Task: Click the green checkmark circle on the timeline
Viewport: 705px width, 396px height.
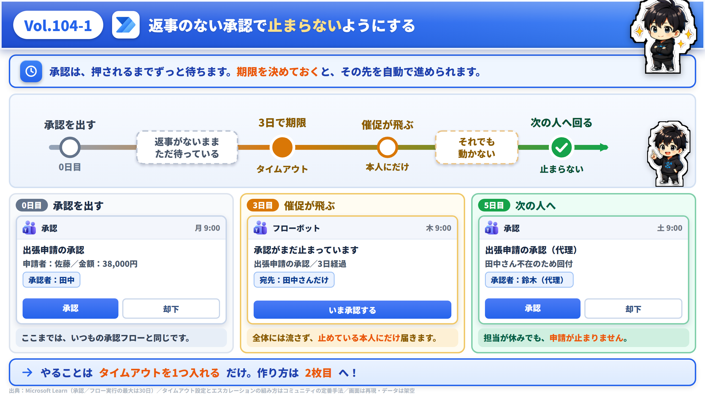Action: (x=561, y=147)
